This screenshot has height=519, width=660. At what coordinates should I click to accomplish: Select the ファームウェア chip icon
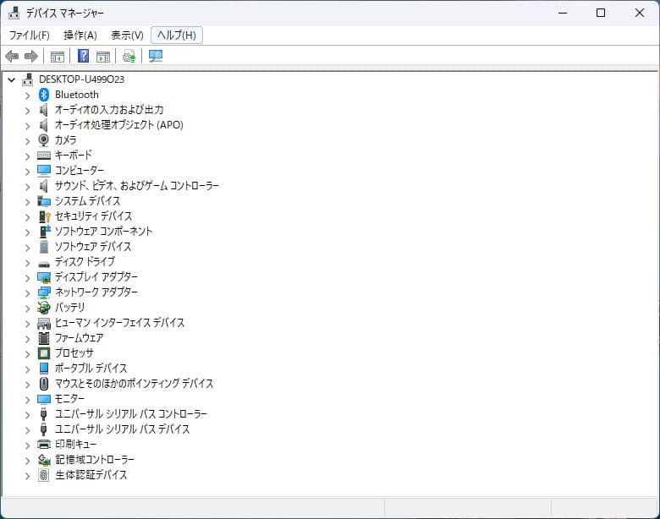click(x=44, y=338)
